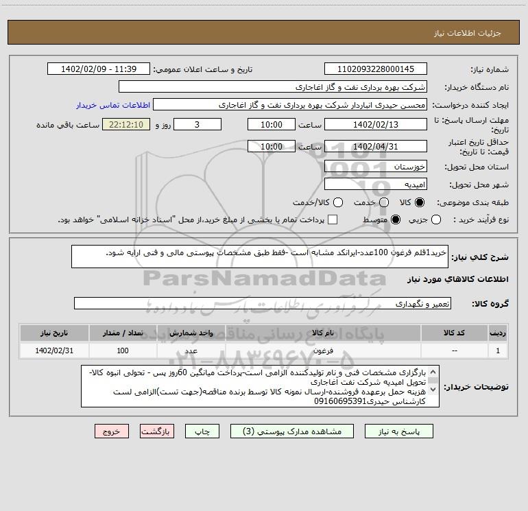The height and width of the screenshot is (511, 528).
Task: Click the شماره نیاز field 1102093228000145
Action: pyautogui.click(x=376, y=69)
